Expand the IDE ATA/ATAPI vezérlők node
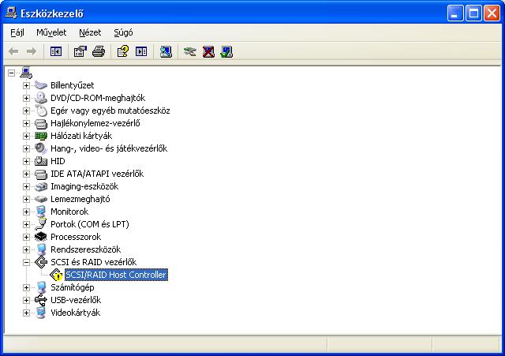Viewport: 505px width, 356px height. tap(26, 174)
